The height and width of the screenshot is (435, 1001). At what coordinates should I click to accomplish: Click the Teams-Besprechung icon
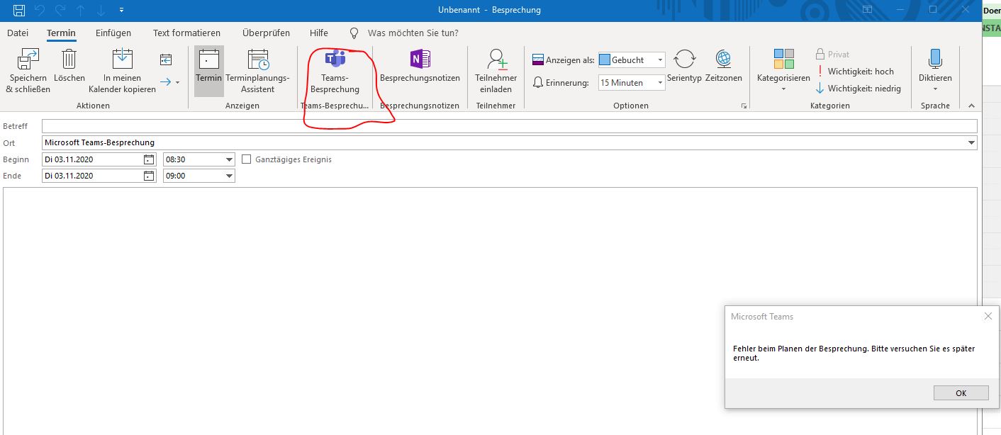[335, 60]
